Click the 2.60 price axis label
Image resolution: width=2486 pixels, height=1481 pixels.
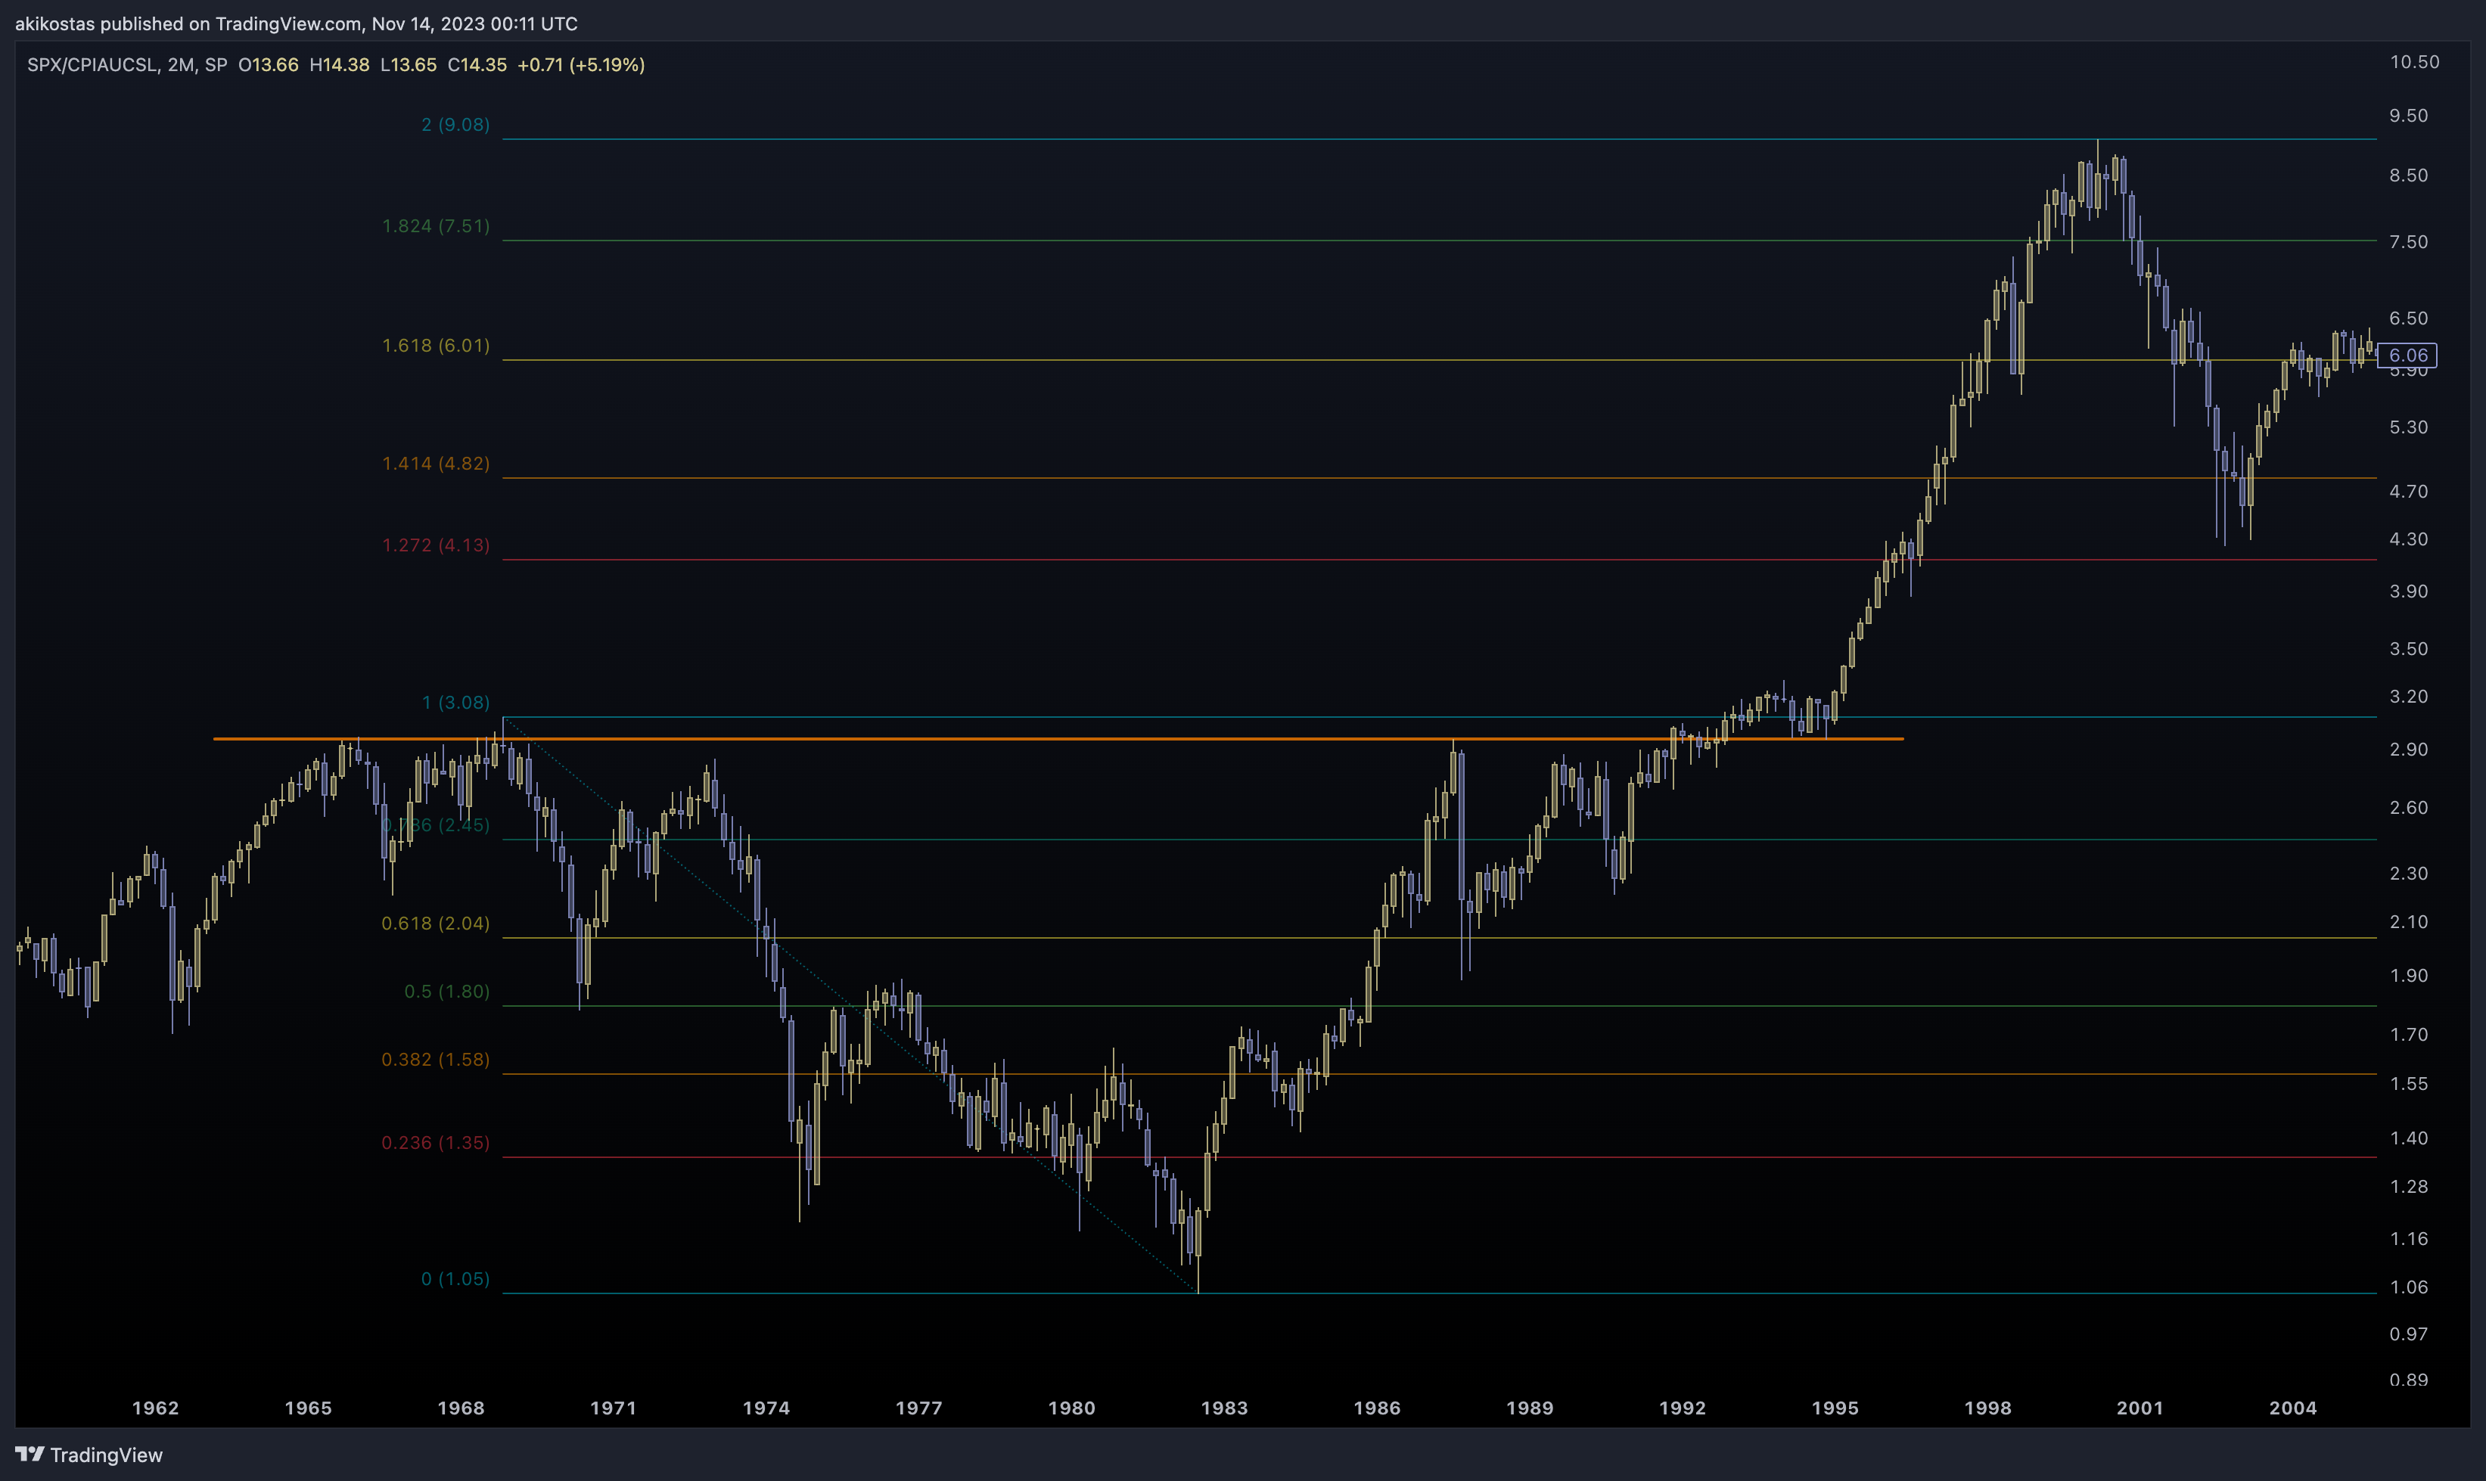point(2408,809)
